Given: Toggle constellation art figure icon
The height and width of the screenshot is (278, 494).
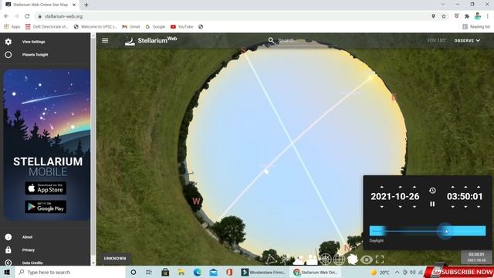Looking at the screenshot, I should tap(285, 259).
